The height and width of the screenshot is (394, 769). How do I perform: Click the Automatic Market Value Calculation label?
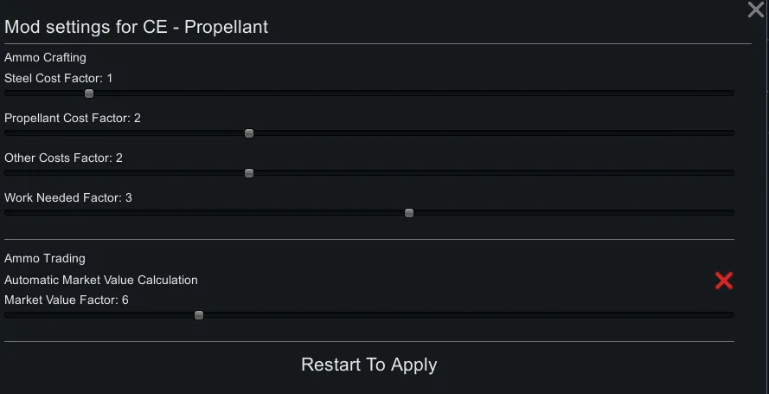coord(101,280)
